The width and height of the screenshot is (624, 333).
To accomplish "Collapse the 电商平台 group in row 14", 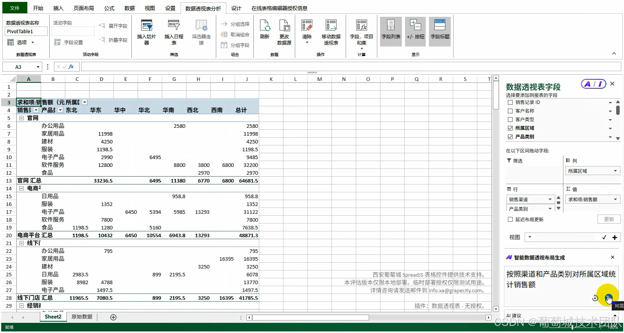I will click(22, 188).
